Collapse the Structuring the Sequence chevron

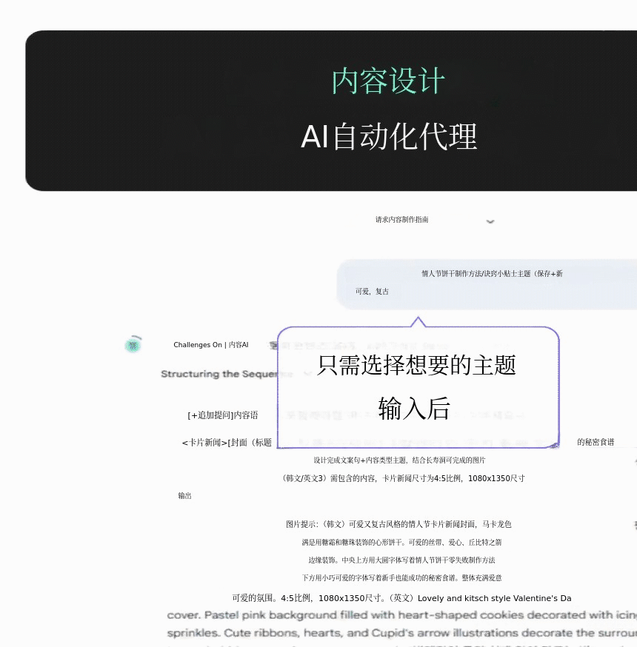tap(307, 375)
